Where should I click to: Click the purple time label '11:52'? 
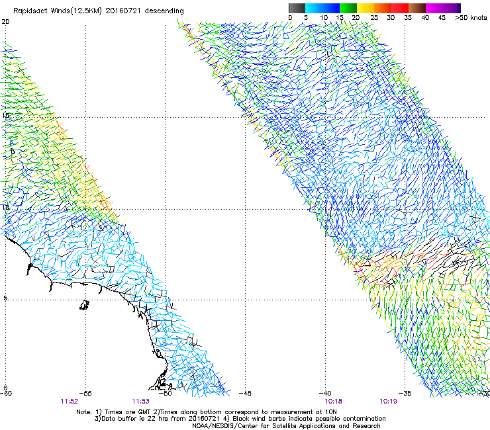[69, 402]
